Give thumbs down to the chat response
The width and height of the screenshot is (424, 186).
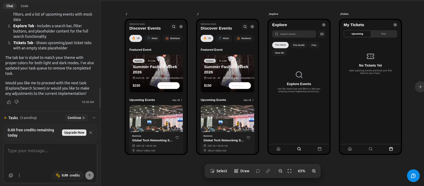tap(16, 102)
